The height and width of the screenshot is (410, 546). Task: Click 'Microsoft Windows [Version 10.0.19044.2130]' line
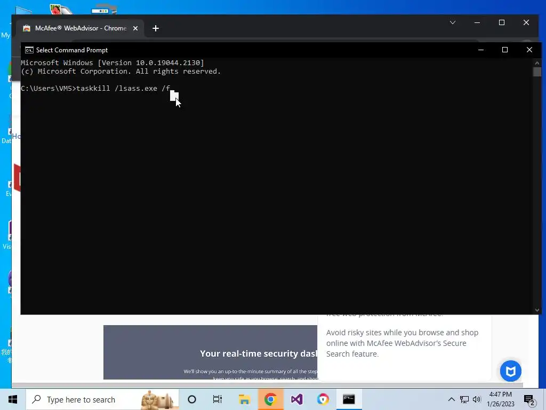[113, 63]
